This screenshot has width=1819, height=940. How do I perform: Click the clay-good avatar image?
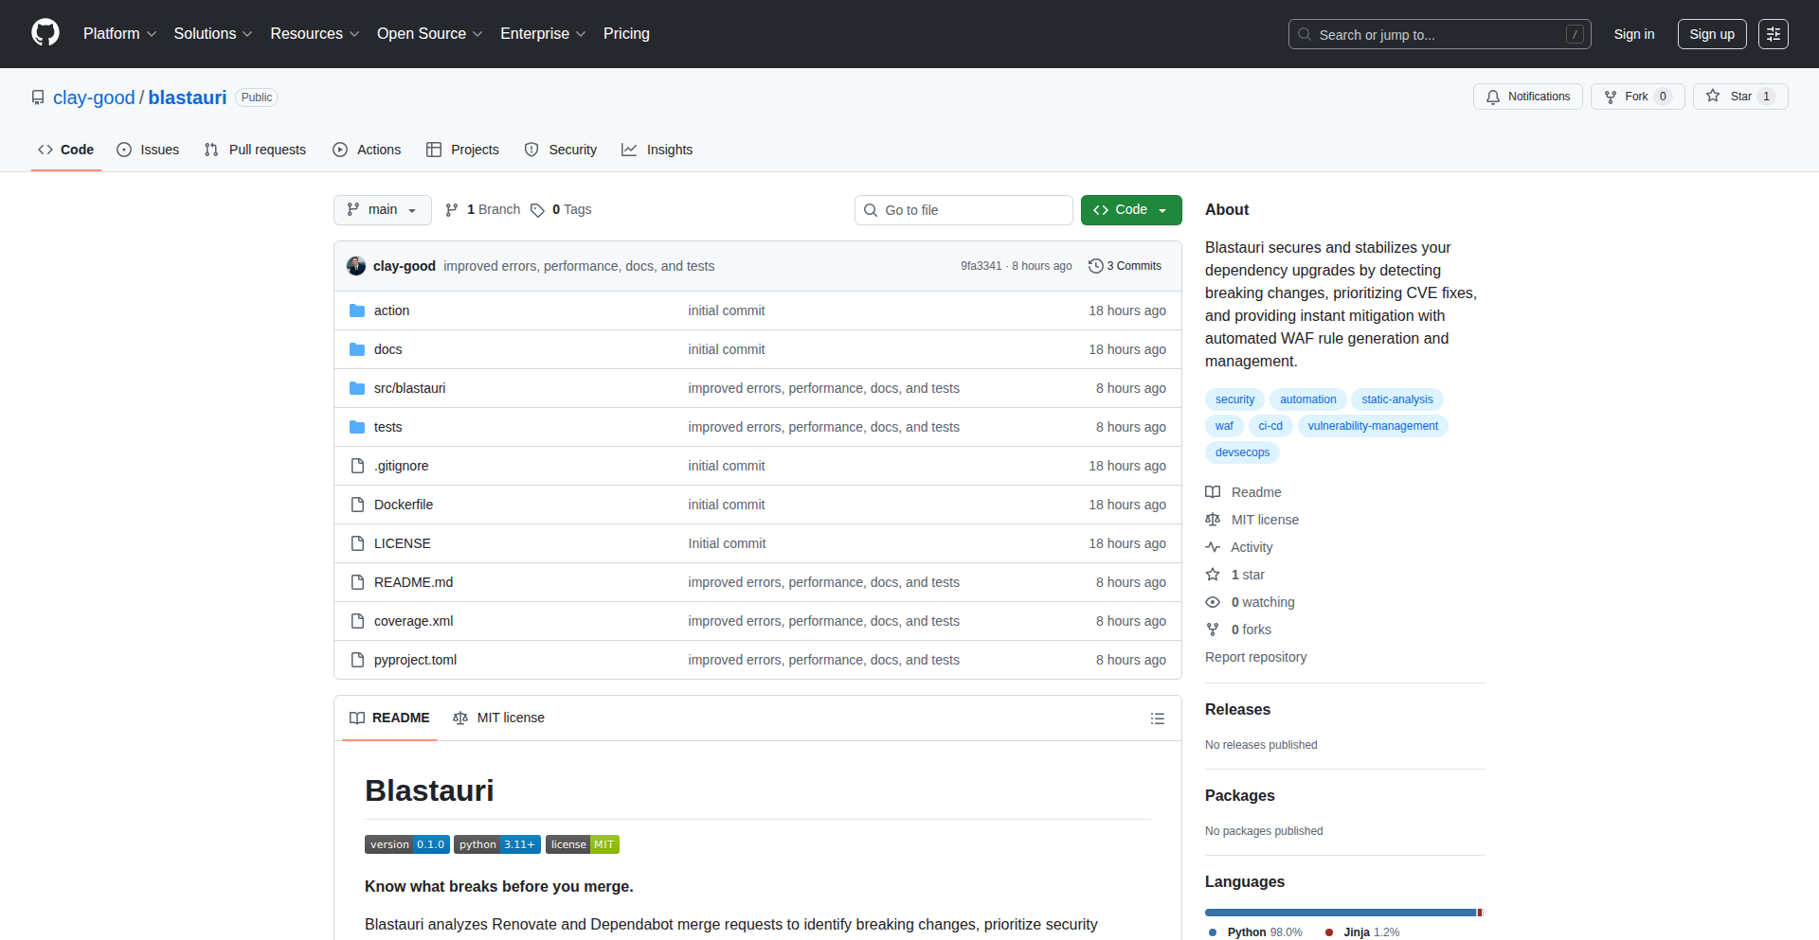(356, 266)
